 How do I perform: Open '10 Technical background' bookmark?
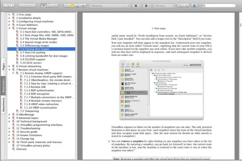[x=31, y=122]
